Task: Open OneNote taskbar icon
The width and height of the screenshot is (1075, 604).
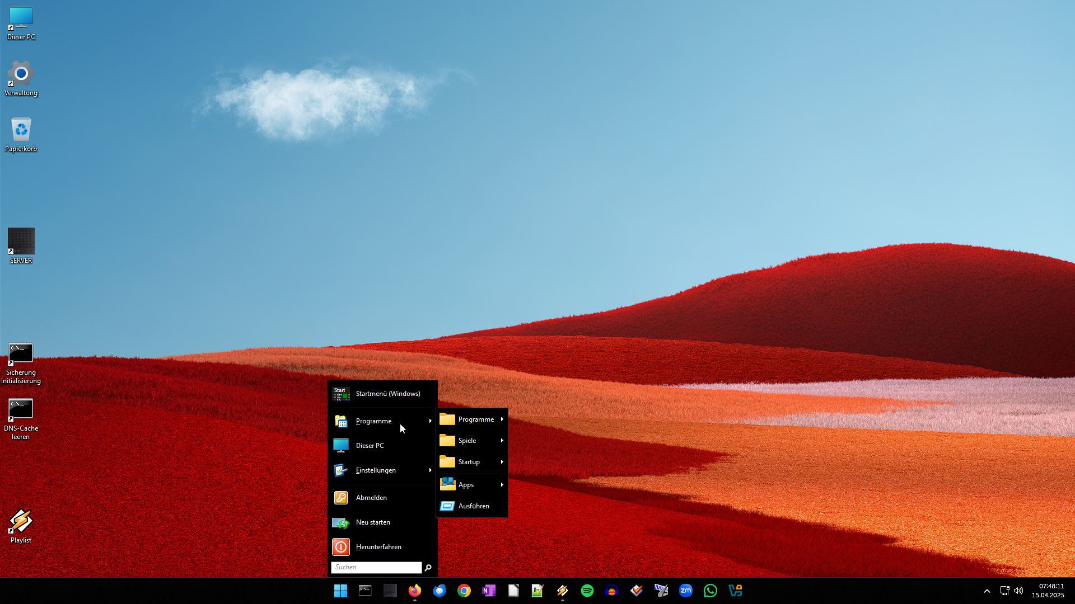Action: (x=489, y=591)
